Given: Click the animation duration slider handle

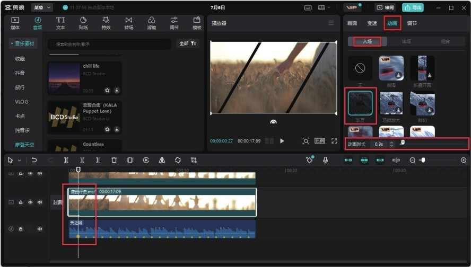Looking at the screenshot, I should coord(403,142).
